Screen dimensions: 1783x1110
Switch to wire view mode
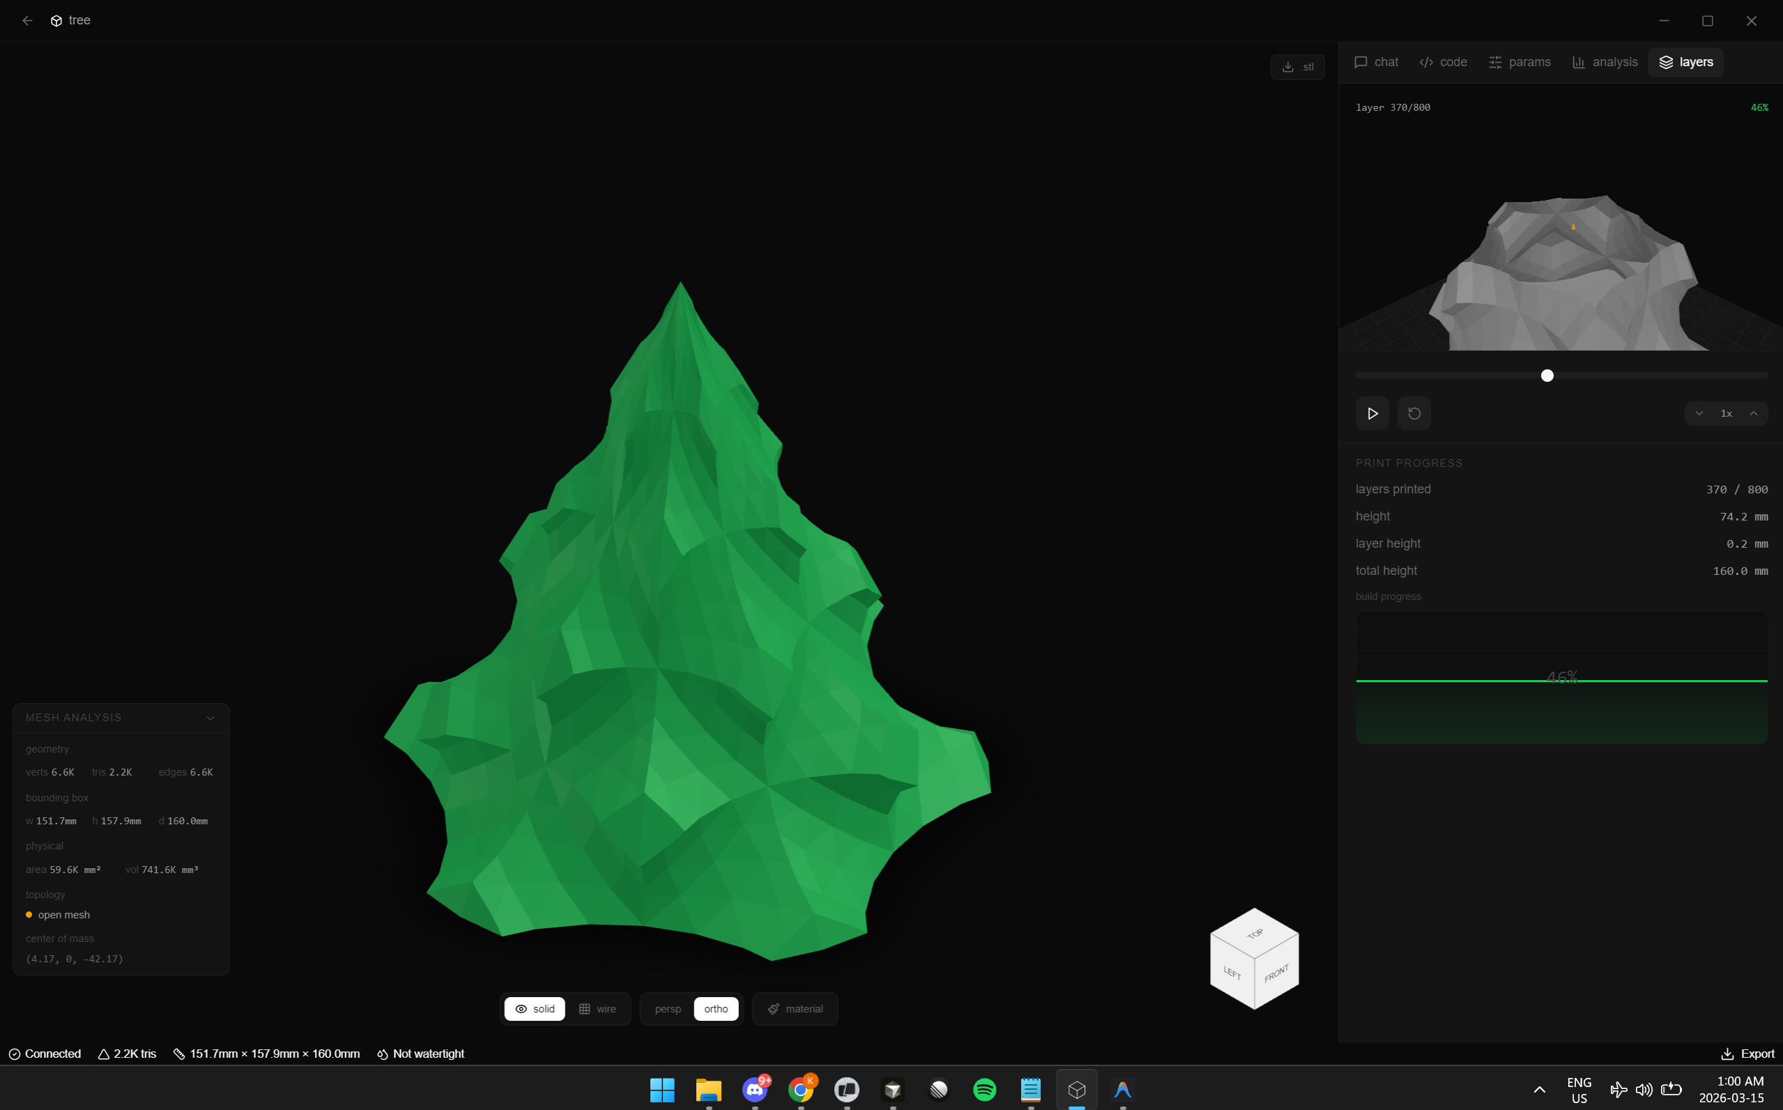pos(598,1009)
